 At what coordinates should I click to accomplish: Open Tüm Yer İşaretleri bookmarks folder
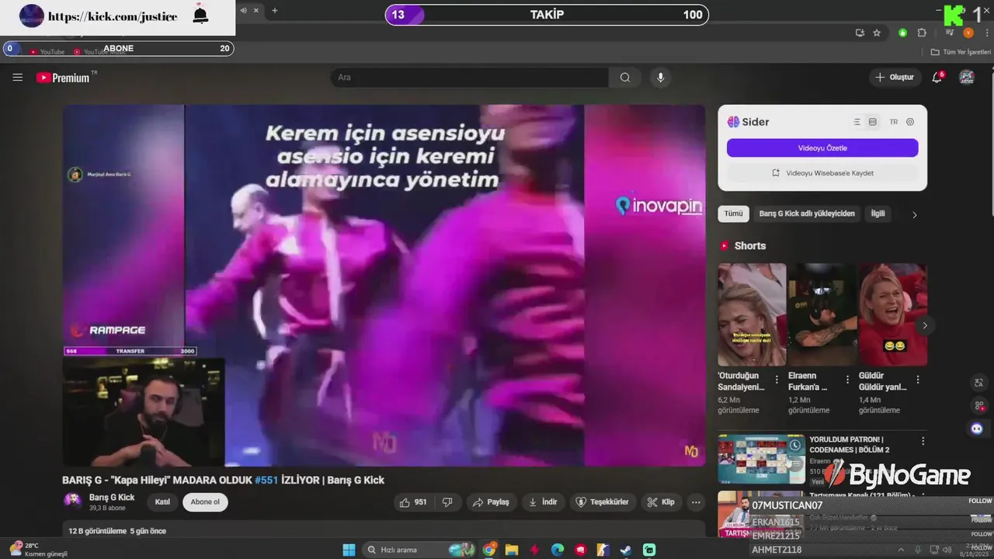pyautogui.click(x=961, y=52)
